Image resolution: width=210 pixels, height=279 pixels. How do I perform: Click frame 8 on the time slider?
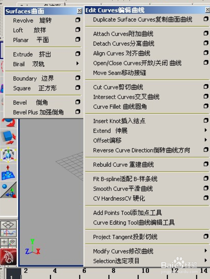114,271
